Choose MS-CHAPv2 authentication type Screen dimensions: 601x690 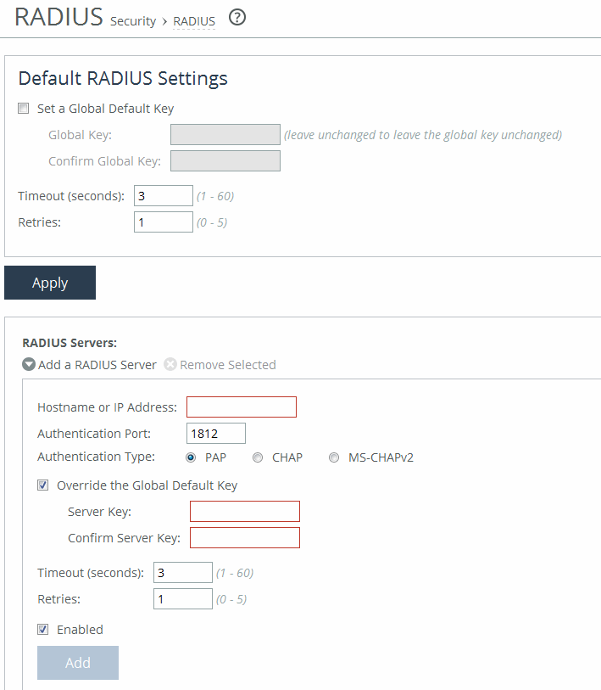335,457
